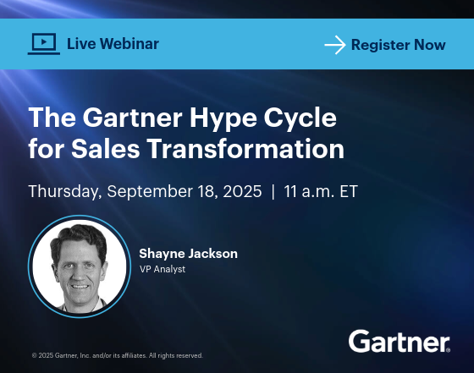
Task: Click the speaker name Shayne Jackson
Action: click(188, 254)
